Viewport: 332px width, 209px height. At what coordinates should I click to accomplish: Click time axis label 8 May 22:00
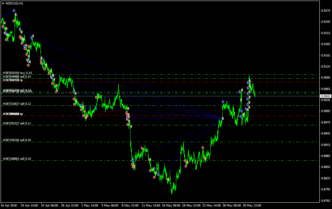point(130,206)
